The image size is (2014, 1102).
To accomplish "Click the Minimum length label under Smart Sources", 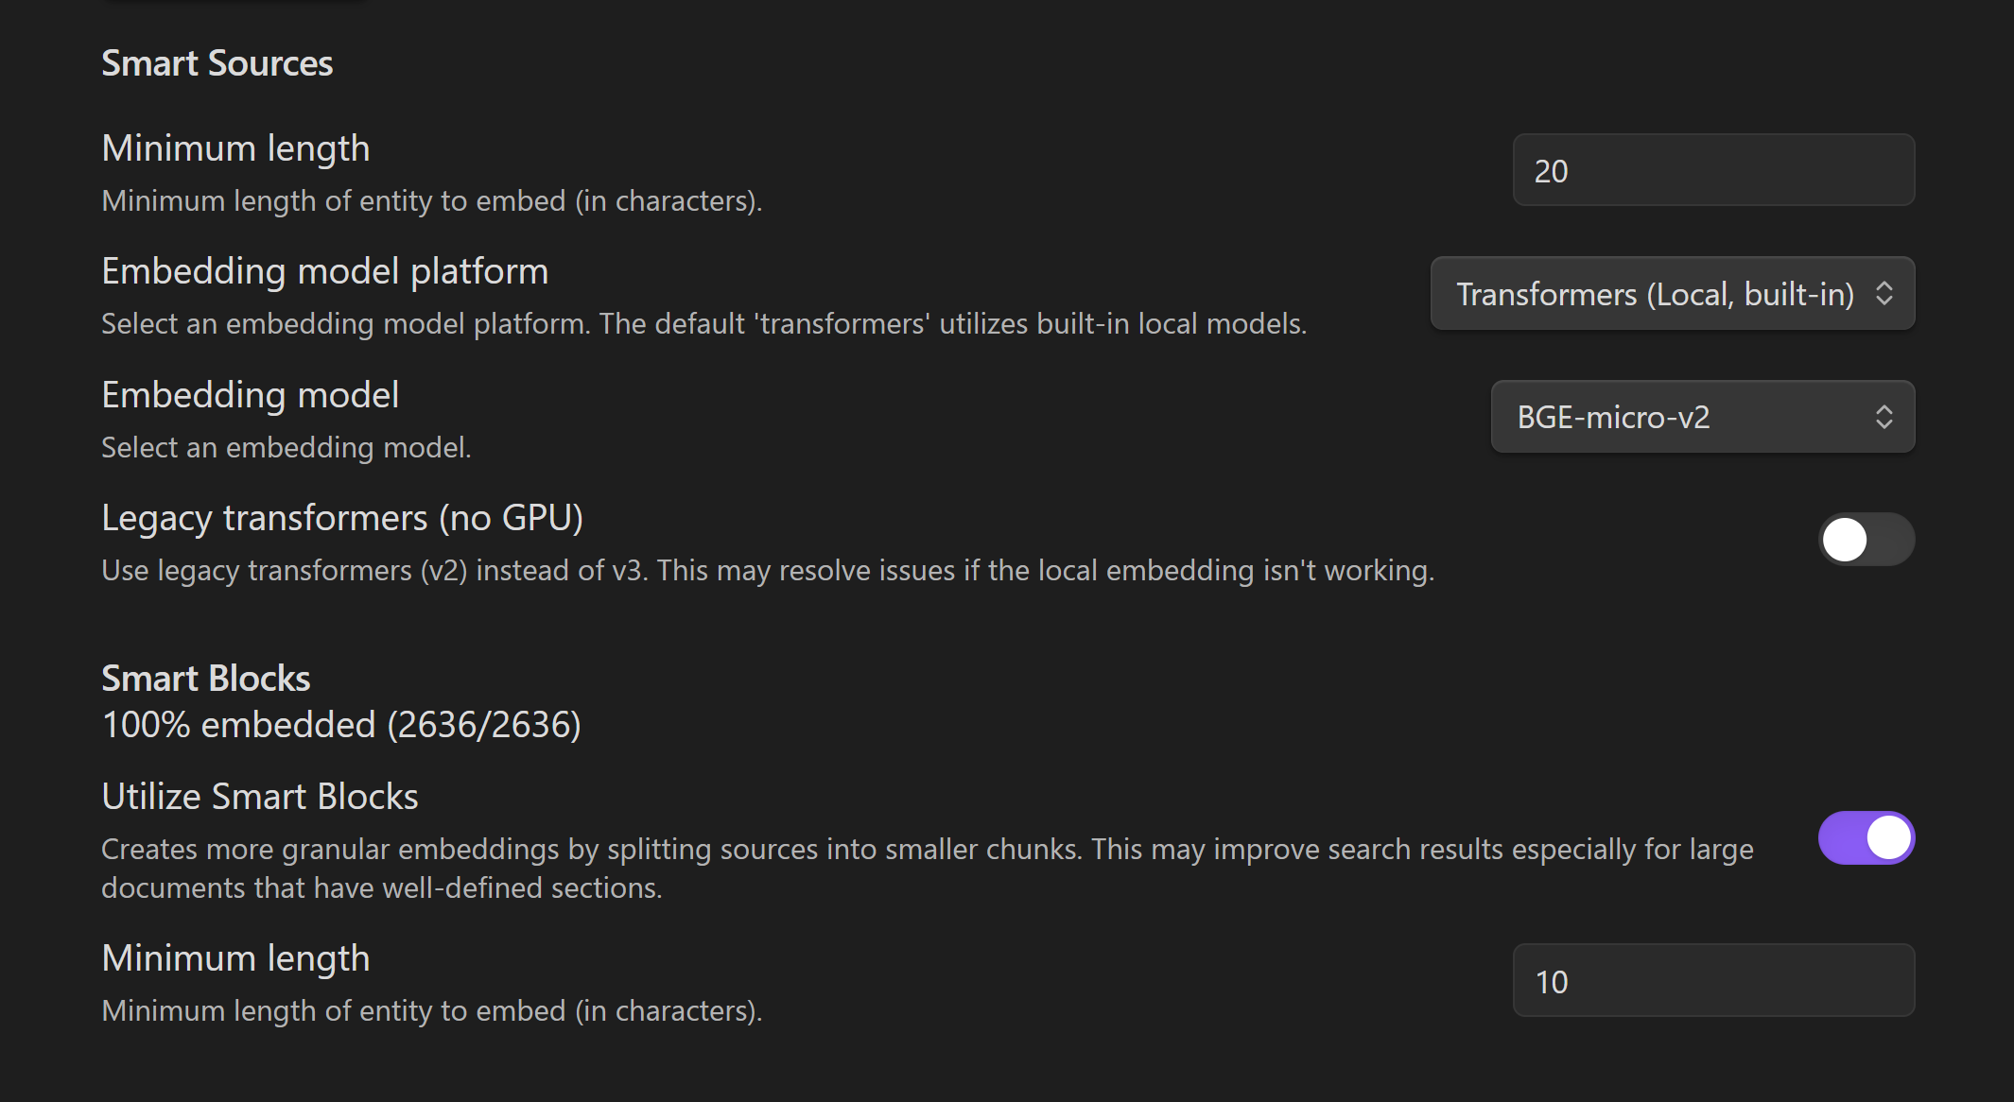I will pos(235,148).
